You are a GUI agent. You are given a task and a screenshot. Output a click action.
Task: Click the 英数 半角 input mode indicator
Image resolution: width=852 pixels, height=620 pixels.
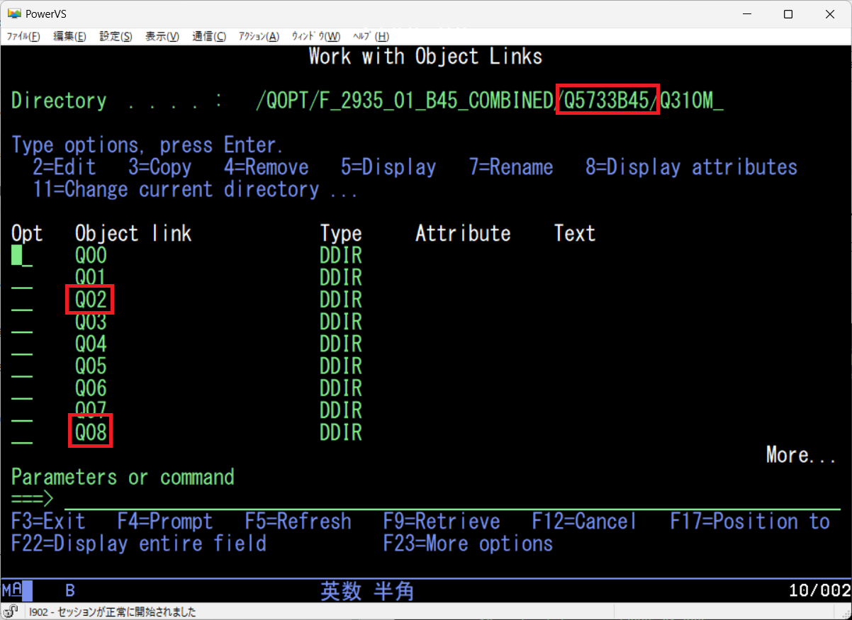pyautogui.click(x=367, y=591)
